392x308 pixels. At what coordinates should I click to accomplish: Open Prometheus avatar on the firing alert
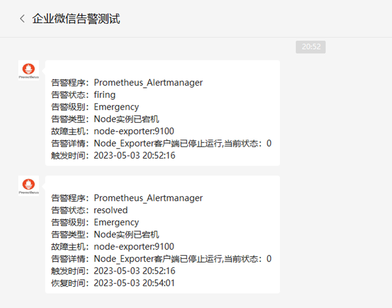point(28,70)
